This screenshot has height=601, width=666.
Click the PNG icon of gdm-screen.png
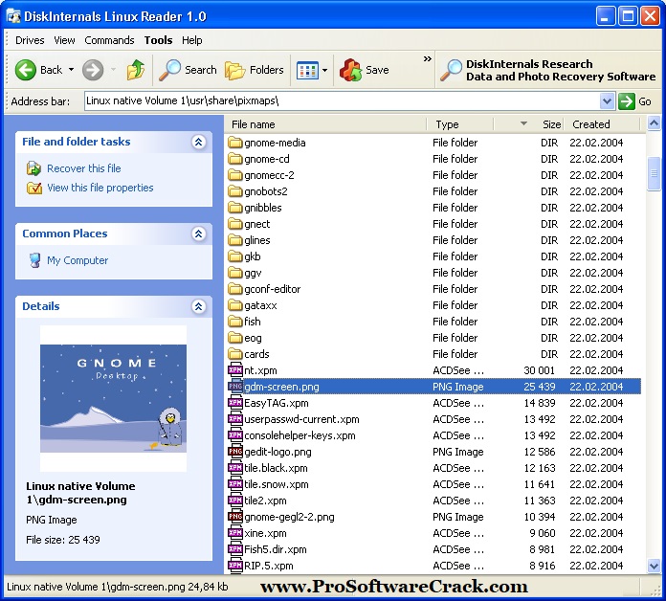[x=234, y=386]
